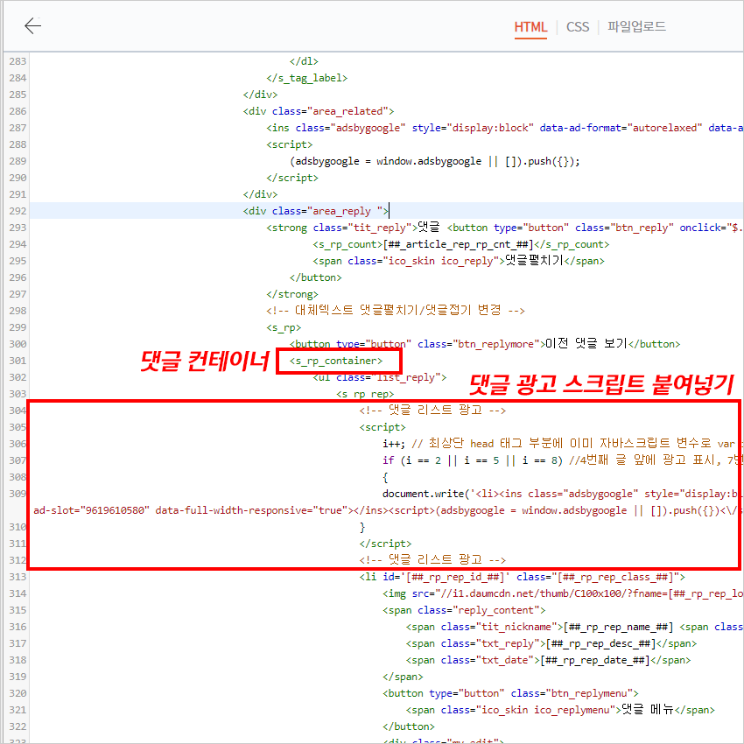Image resolution: width=744 pixels, height=744 pixels.
Task: Click line number 322 in the gutter
Action: (18, 726)
